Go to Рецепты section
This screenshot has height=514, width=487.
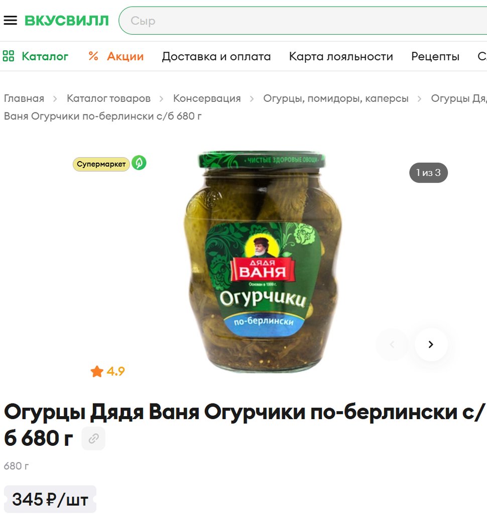coord(435,56)
